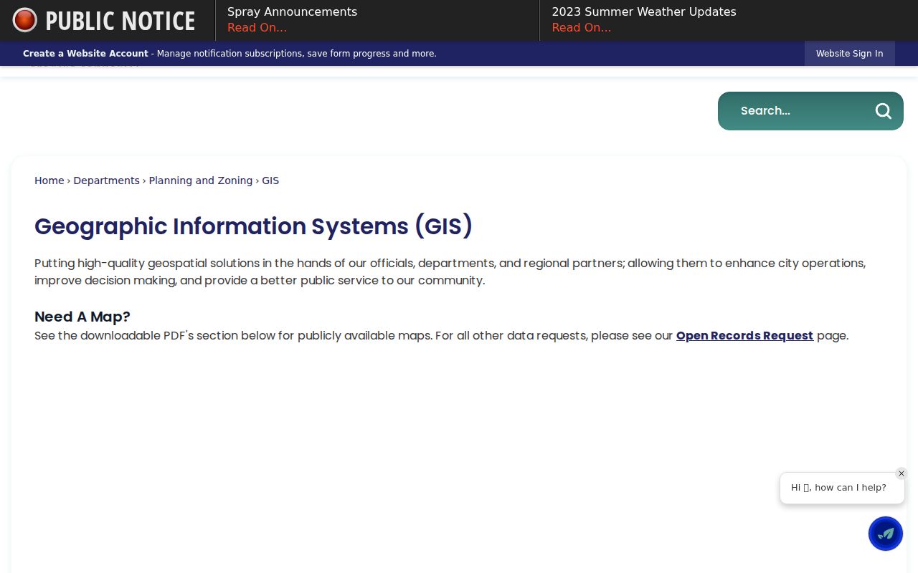
Task: Click the Geographic Information Systems (GIS) heading
Action: [253, 226]
